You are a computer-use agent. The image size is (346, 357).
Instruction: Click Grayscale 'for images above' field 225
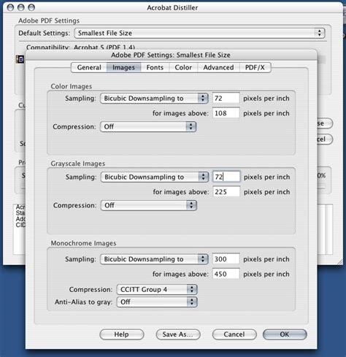click(226, 192)
